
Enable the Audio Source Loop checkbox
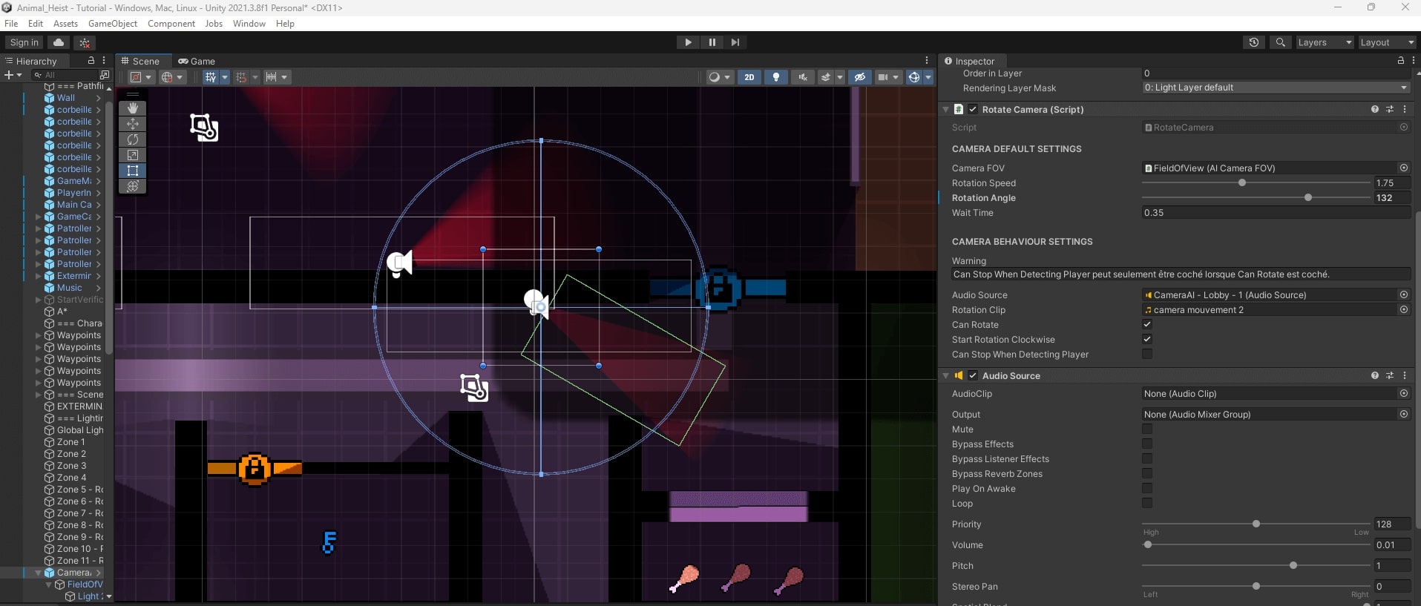1147,504
